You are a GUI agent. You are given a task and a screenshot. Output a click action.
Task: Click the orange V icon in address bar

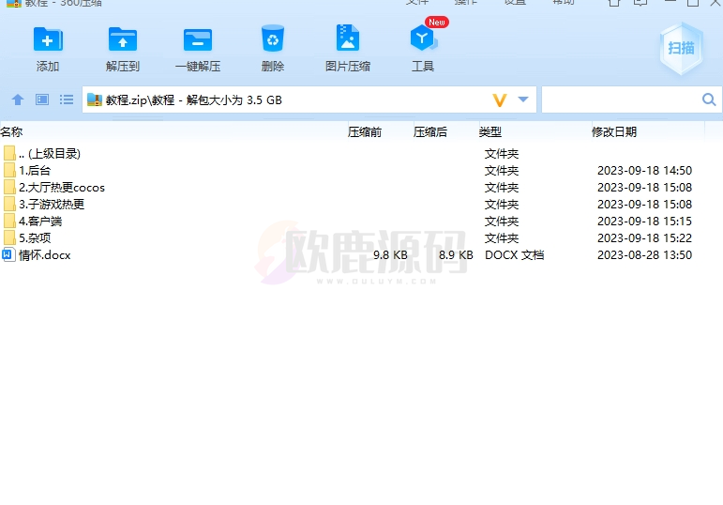click(500, 99)
